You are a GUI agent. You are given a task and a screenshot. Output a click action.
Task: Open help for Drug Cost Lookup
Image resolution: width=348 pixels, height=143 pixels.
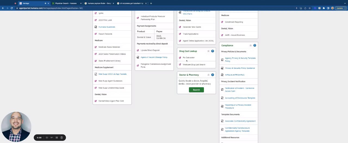click(x=213, y=51)
